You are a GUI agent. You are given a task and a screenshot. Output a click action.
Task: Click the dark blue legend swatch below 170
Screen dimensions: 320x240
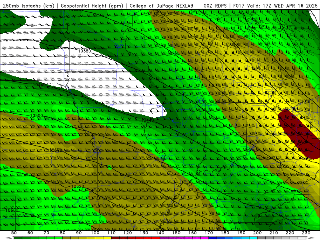tap(213, 238)
